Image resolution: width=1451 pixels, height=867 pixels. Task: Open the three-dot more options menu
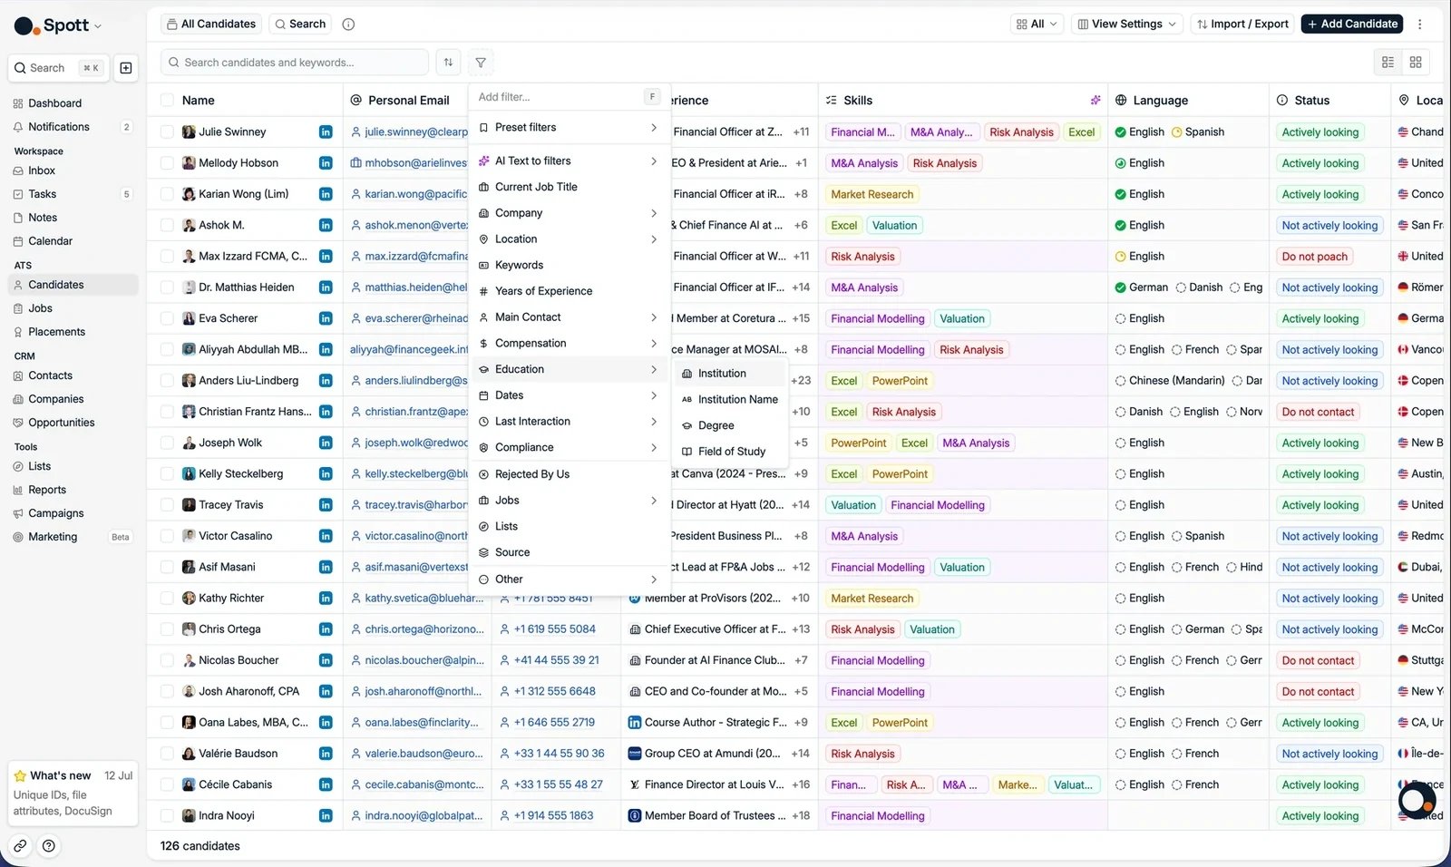point(1420,24)
